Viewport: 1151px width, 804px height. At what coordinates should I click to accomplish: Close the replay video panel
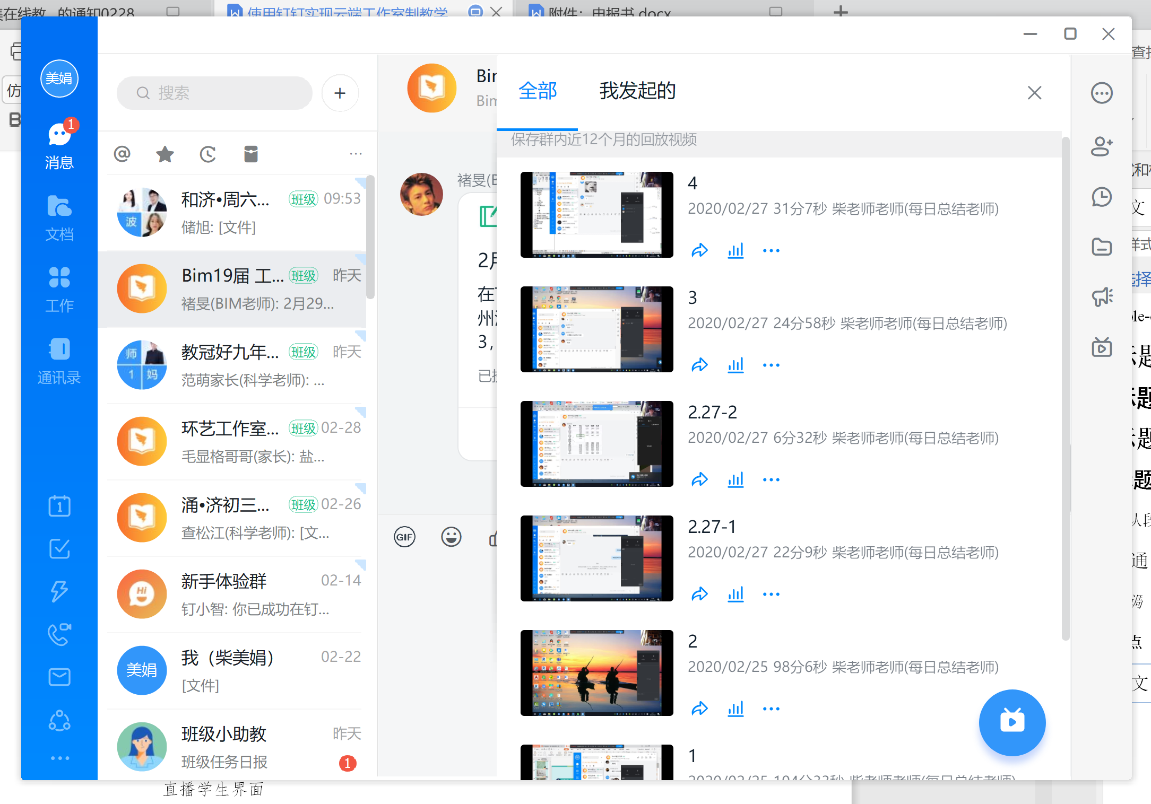[x=1034, y=93]
